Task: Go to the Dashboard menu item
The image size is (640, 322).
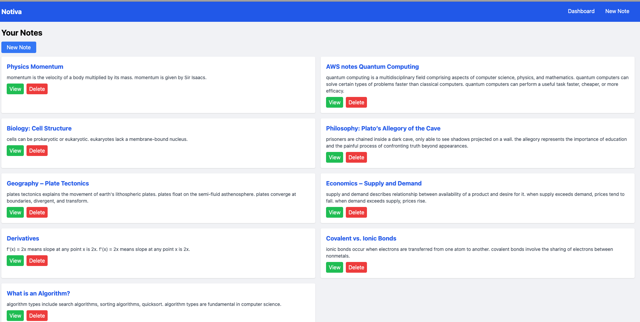Action: [581, 11]
